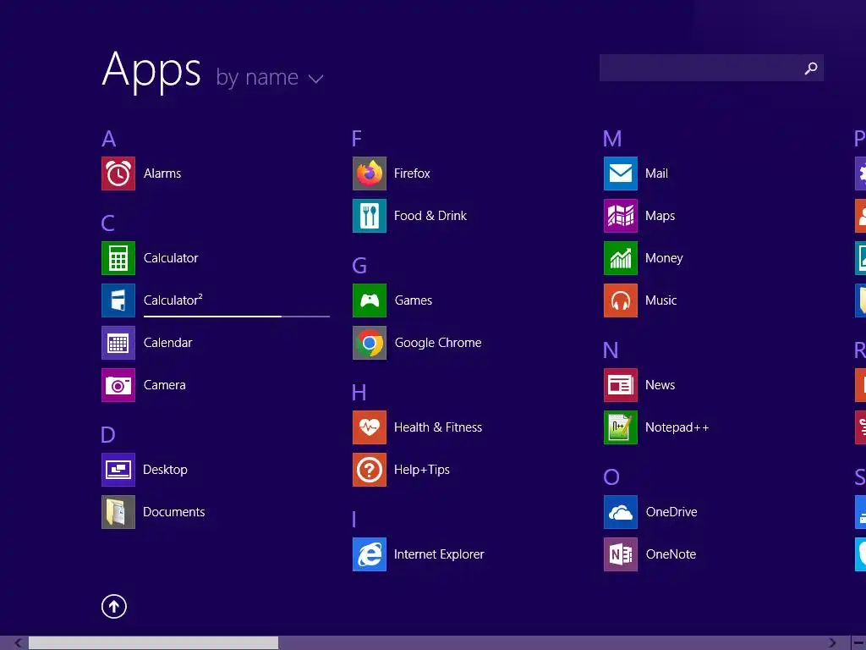The height and width of the screenshot is (650, 866).
Task: Open the OneDrive icon
Action: coord(621,512)
